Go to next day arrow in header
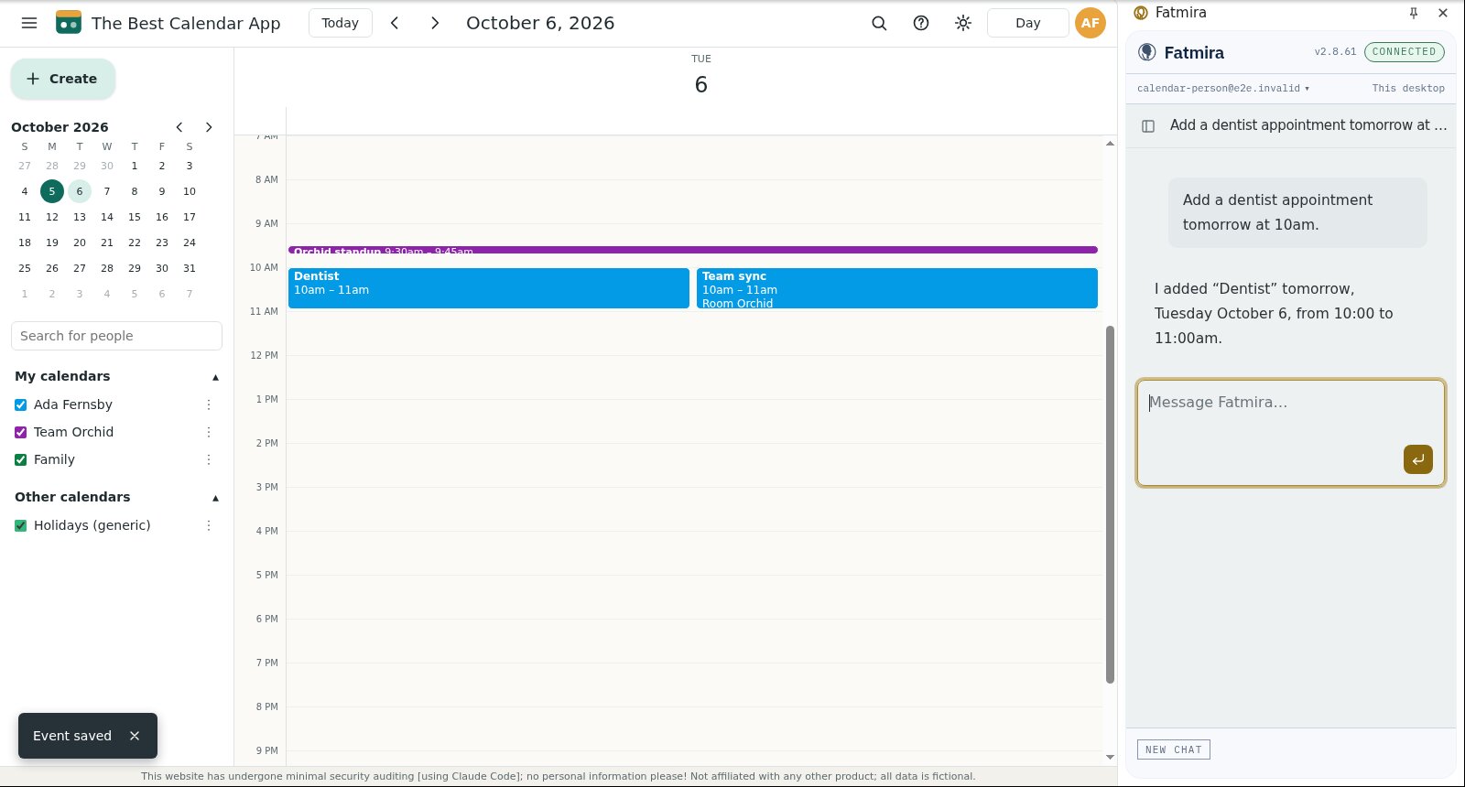The image size is (1465, 787). tap(435, 23)
